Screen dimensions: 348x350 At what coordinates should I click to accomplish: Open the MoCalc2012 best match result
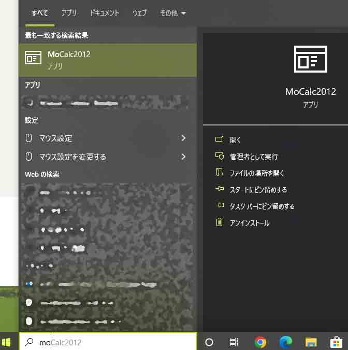point(107,60)
